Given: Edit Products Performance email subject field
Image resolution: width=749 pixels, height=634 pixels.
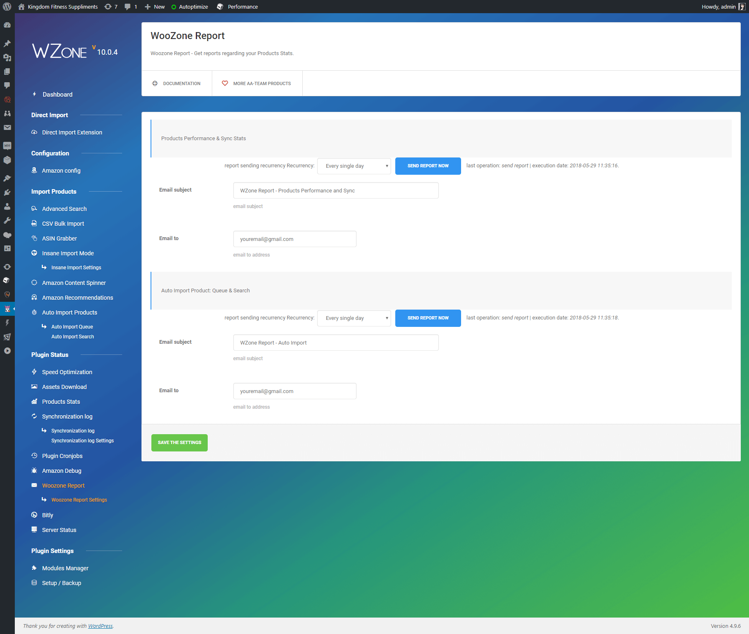Looking at the screenshot, I should coord(336,190).
